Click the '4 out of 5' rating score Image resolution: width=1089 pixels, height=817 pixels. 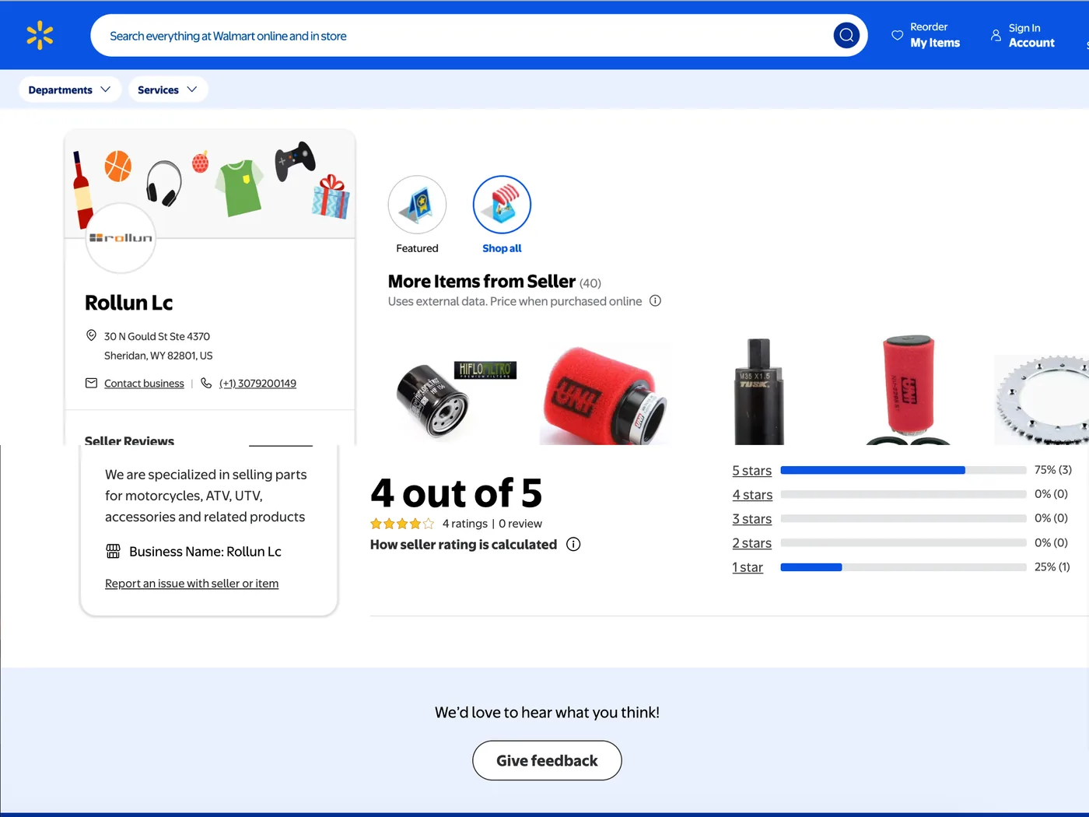point(456,493)
